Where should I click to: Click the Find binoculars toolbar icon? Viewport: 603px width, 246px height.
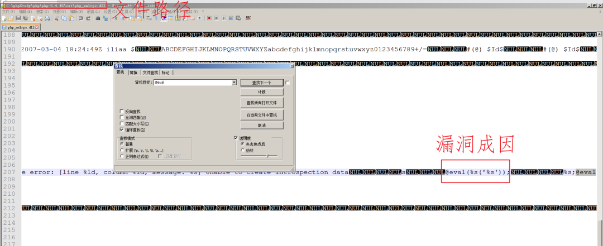[x=98, y=18]
